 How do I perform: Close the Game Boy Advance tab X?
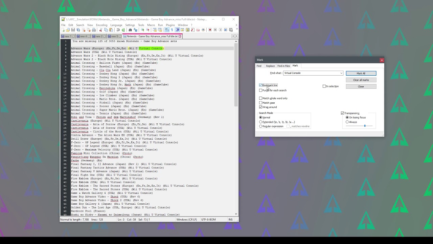180,36
